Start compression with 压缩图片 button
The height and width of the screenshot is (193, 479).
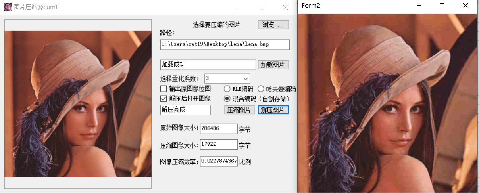coord(240,110)
